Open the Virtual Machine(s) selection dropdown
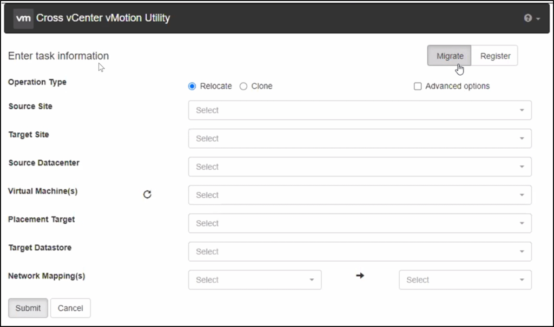 click(359, 195)
